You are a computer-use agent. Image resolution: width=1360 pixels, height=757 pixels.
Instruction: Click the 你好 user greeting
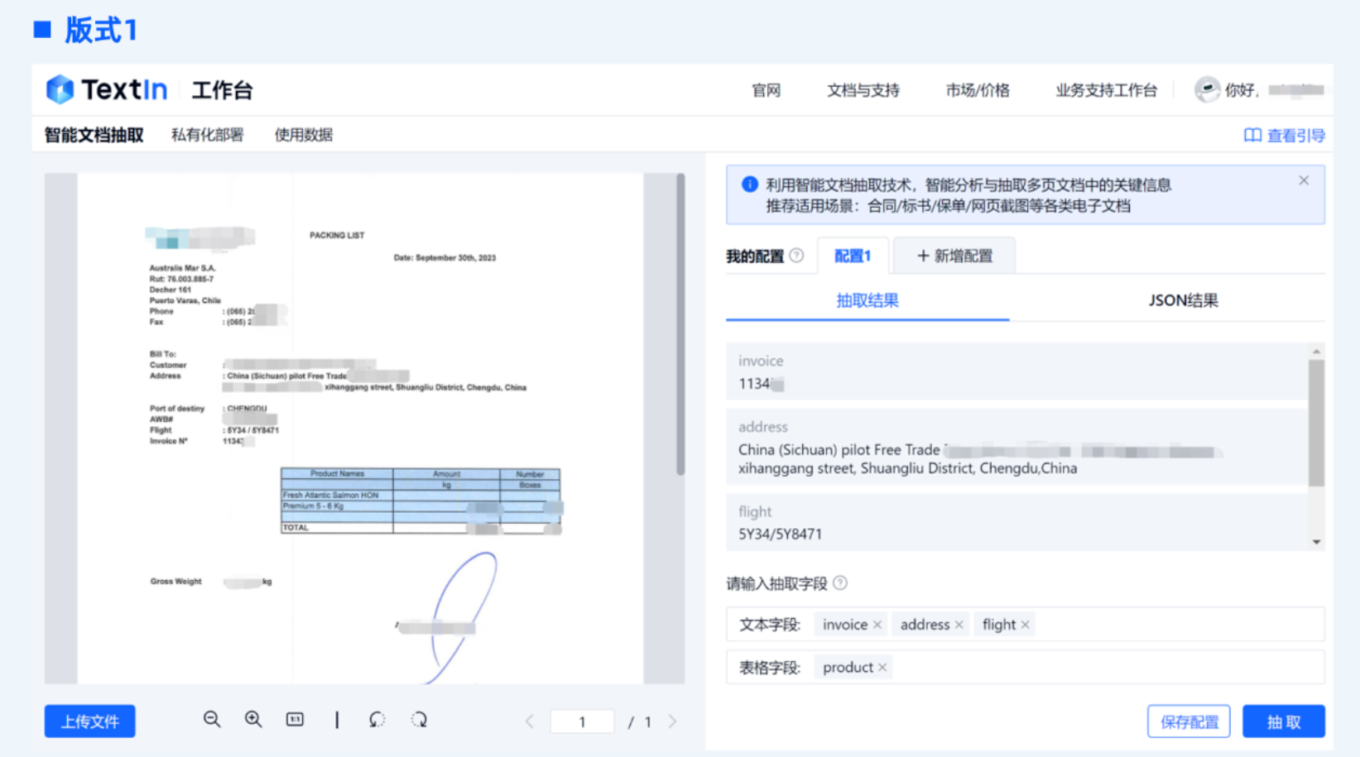1241,90
